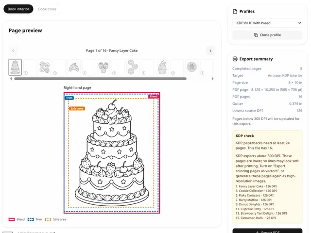The image size is (311, 233).
Task: Click the info icon under blank page 4
Action: (x=55, y=73)
